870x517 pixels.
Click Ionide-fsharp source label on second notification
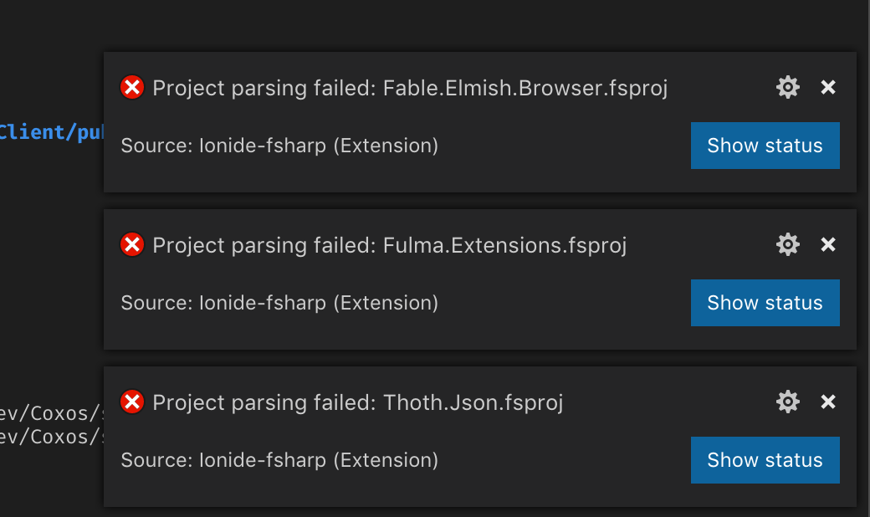tap(279, 303)
